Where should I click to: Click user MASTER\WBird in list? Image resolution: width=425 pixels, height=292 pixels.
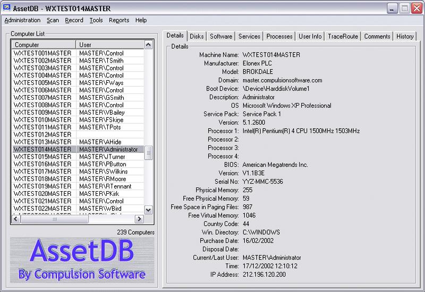click(x=100, y=209)
